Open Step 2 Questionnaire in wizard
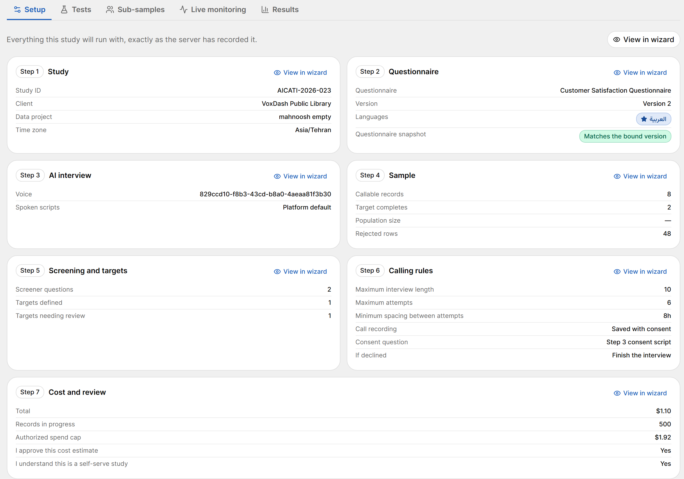This screenshot has width=684, height=479. [640, 72]
